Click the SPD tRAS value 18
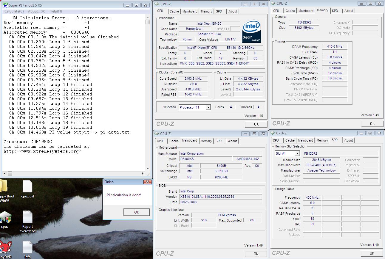 [312, 219]
